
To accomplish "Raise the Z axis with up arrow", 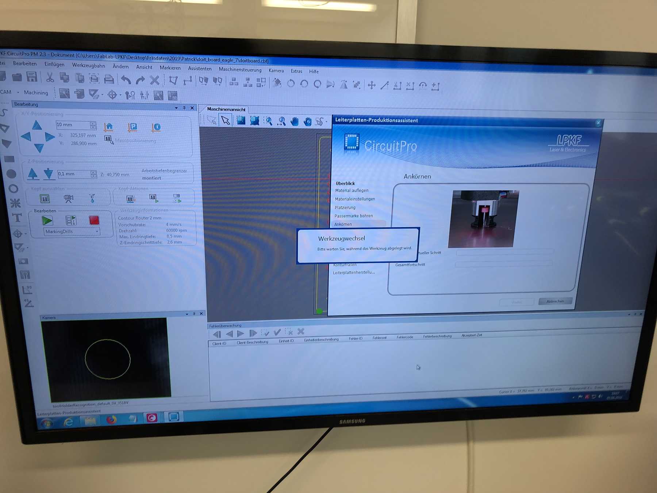I will pos(33,174).
